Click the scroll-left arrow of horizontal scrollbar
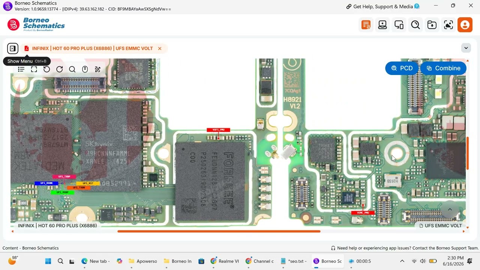Screen dimensions: 480x270 [12, 231]
